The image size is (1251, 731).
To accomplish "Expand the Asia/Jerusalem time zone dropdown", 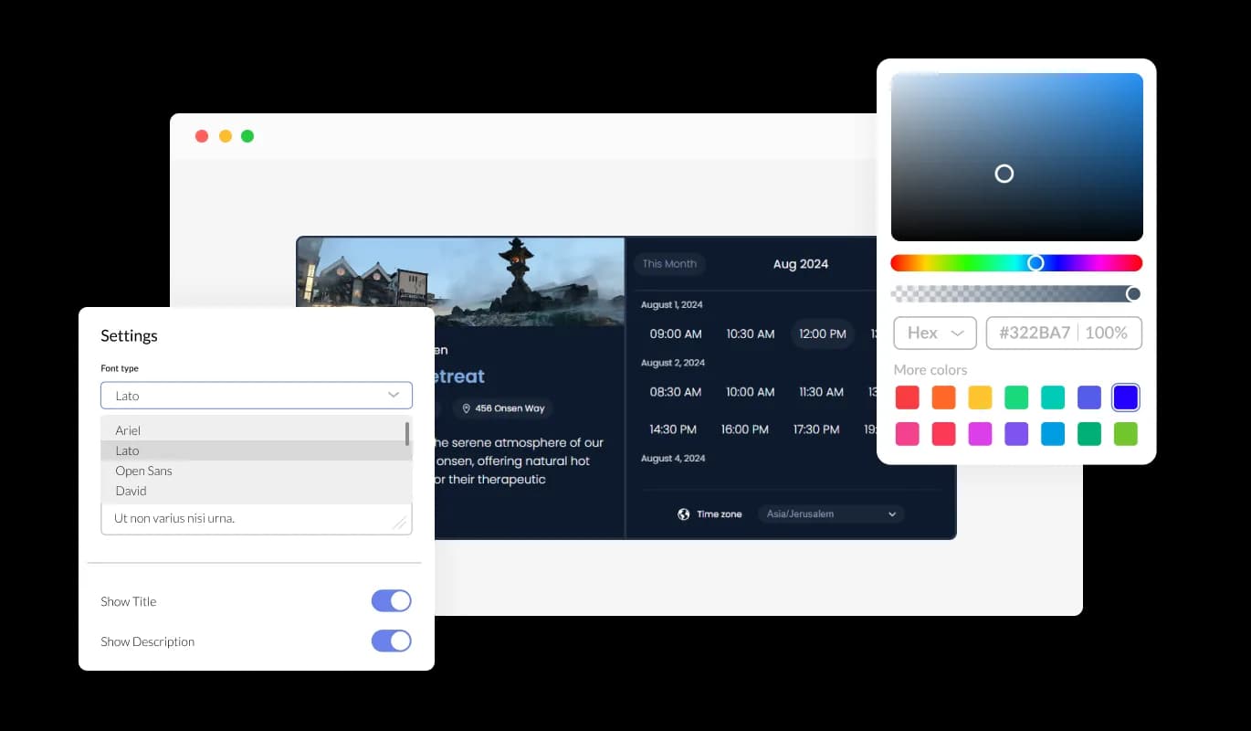I will click(x=830, y=514).
